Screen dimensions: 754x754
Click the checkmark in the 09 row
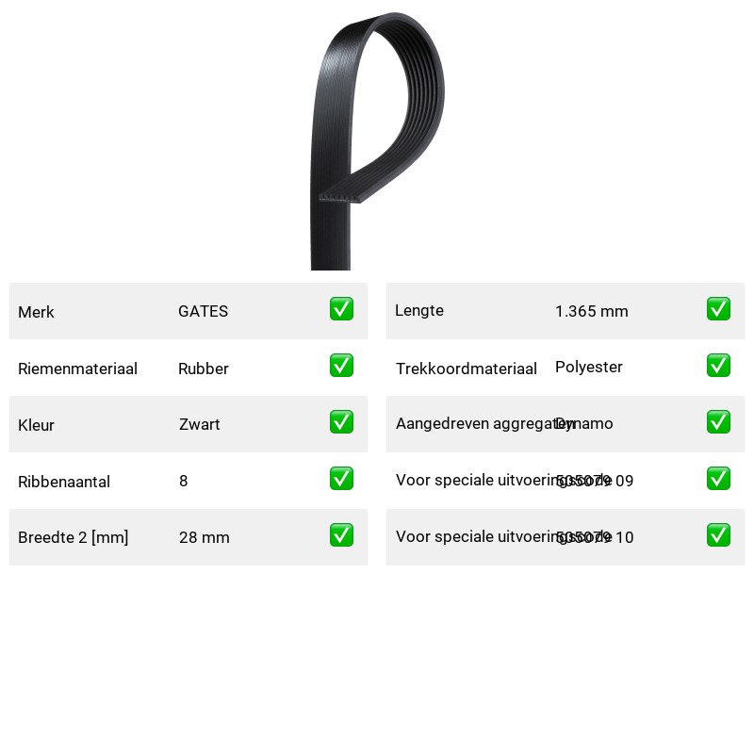point(718,479)
